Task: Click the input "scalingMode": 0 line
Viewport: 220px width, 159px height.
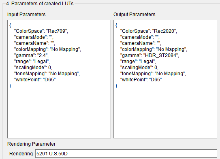Action: pyautogui.click(x=33, y=68)
